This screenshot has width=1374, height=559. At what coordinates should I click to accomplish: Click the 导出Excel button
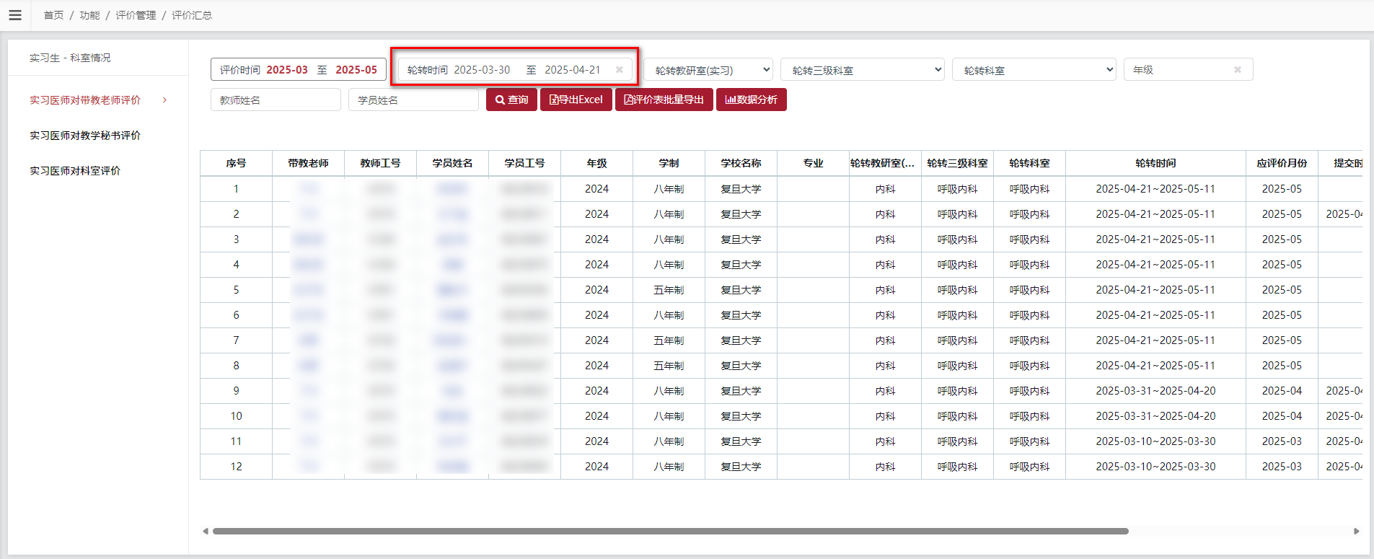pyautogui.click(x=576, y=100)
